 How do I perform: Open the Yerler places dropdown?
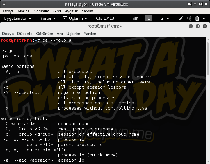coord(48,18)
